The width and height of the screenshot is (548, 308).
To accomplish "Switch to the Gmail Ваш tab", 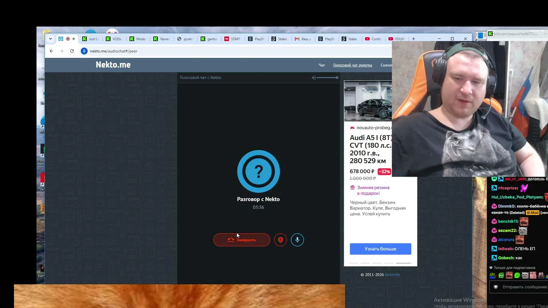I will [303, 39].
